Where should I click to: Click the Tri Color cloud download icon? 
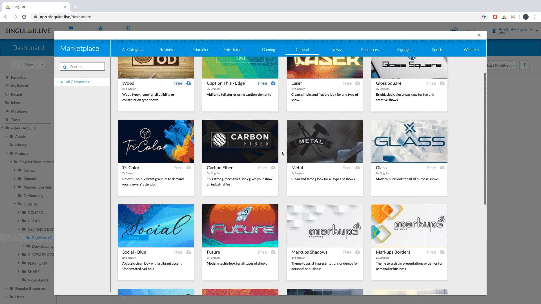click(x=189, y=167)
